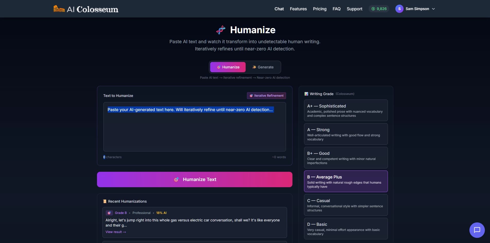This screenshot has height=243, width=490.
Task: Click the AI Colosseum logo icon
Action: [x=59, y=9]
